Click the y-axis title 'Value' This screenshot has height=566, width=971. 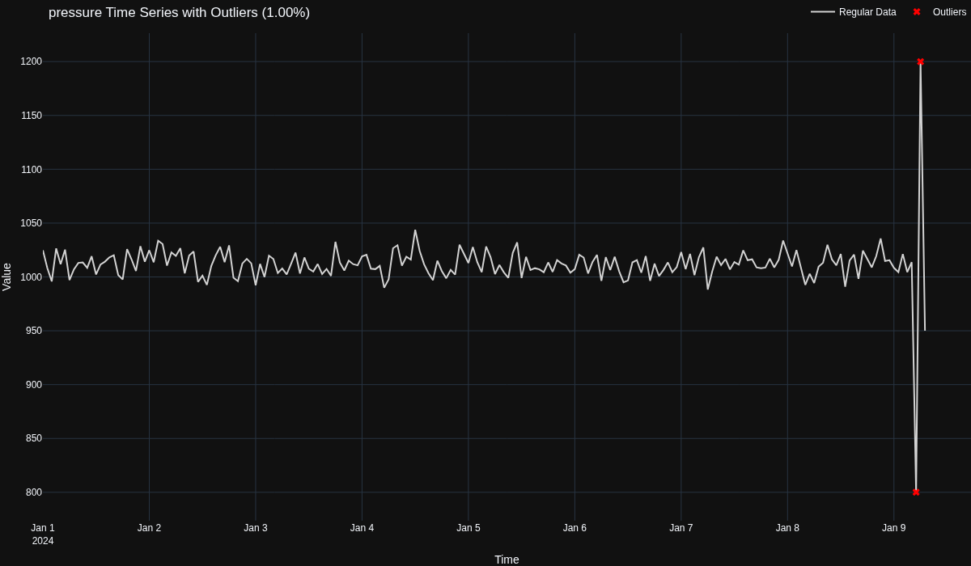click(x=7, y=277)
